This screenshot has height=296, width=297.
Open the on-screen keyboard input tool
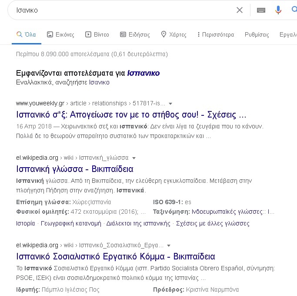click(261, 10)
